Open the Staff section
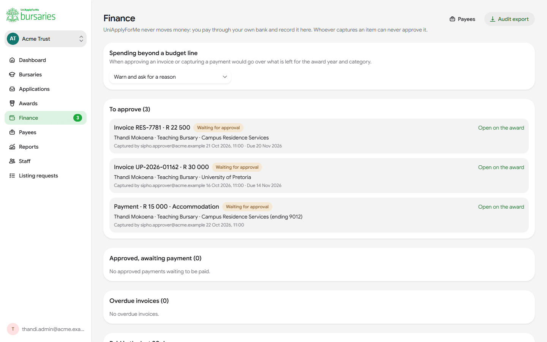The width and height of the screenshot is (547, 342). pos(46,161)
